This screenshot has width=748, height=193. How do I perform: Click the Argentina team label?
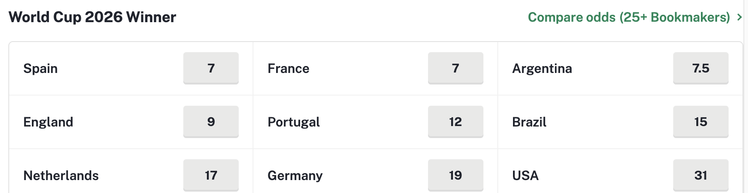542,69
